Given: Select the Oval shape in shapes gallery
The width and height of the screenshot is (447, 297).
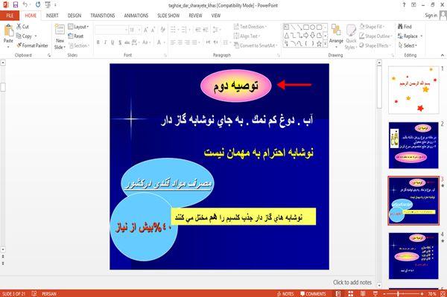Looking at the screenshot, I should coord(313,28).
